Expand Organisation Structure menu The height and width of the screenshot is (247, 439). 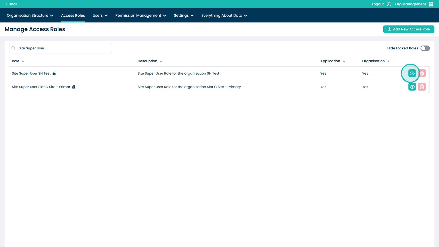30,15
